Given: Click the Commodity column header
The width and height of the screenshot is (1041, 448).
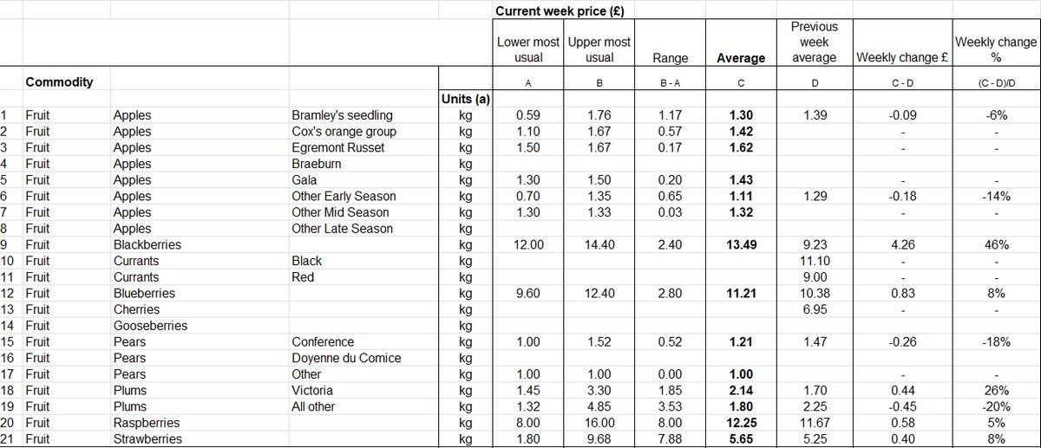Looking at the screenshot, I should tap(59, 82).
